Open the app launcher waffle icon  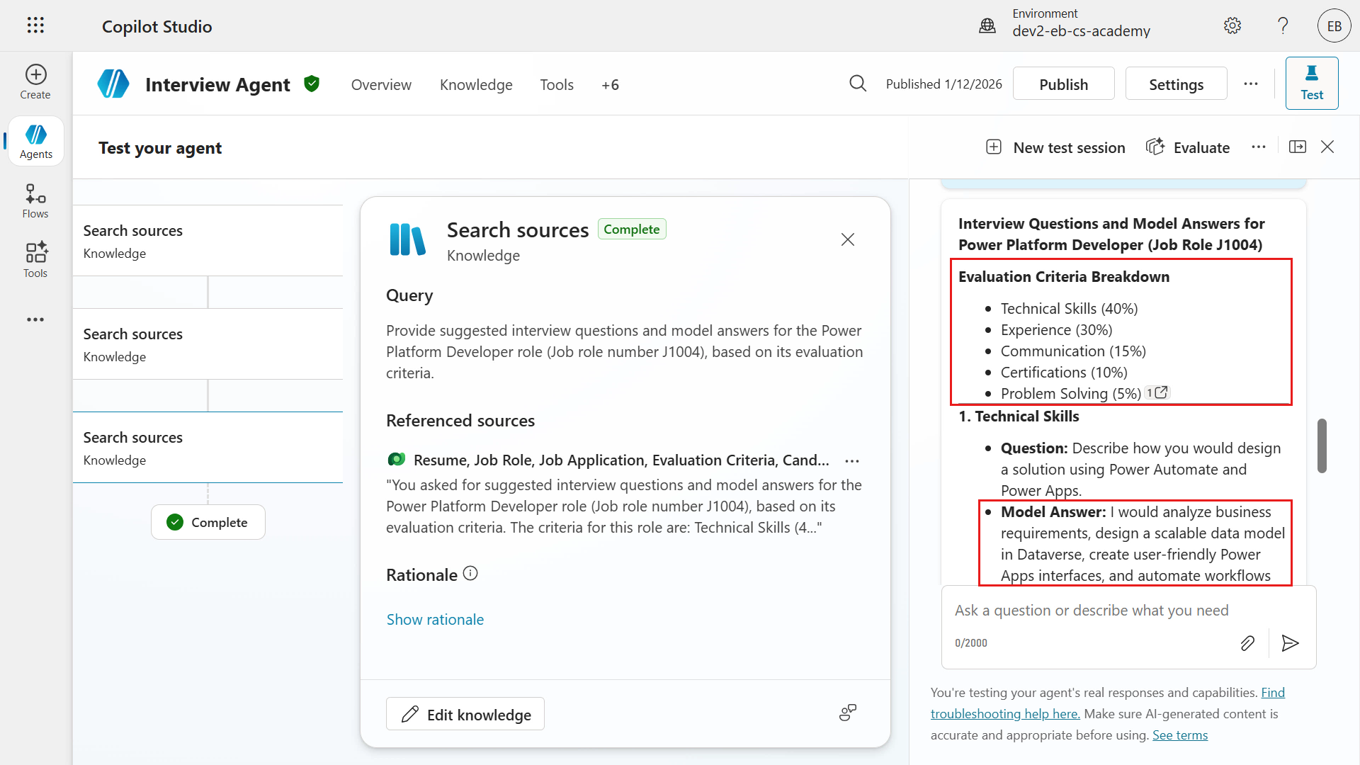click(x=35, y=25)
